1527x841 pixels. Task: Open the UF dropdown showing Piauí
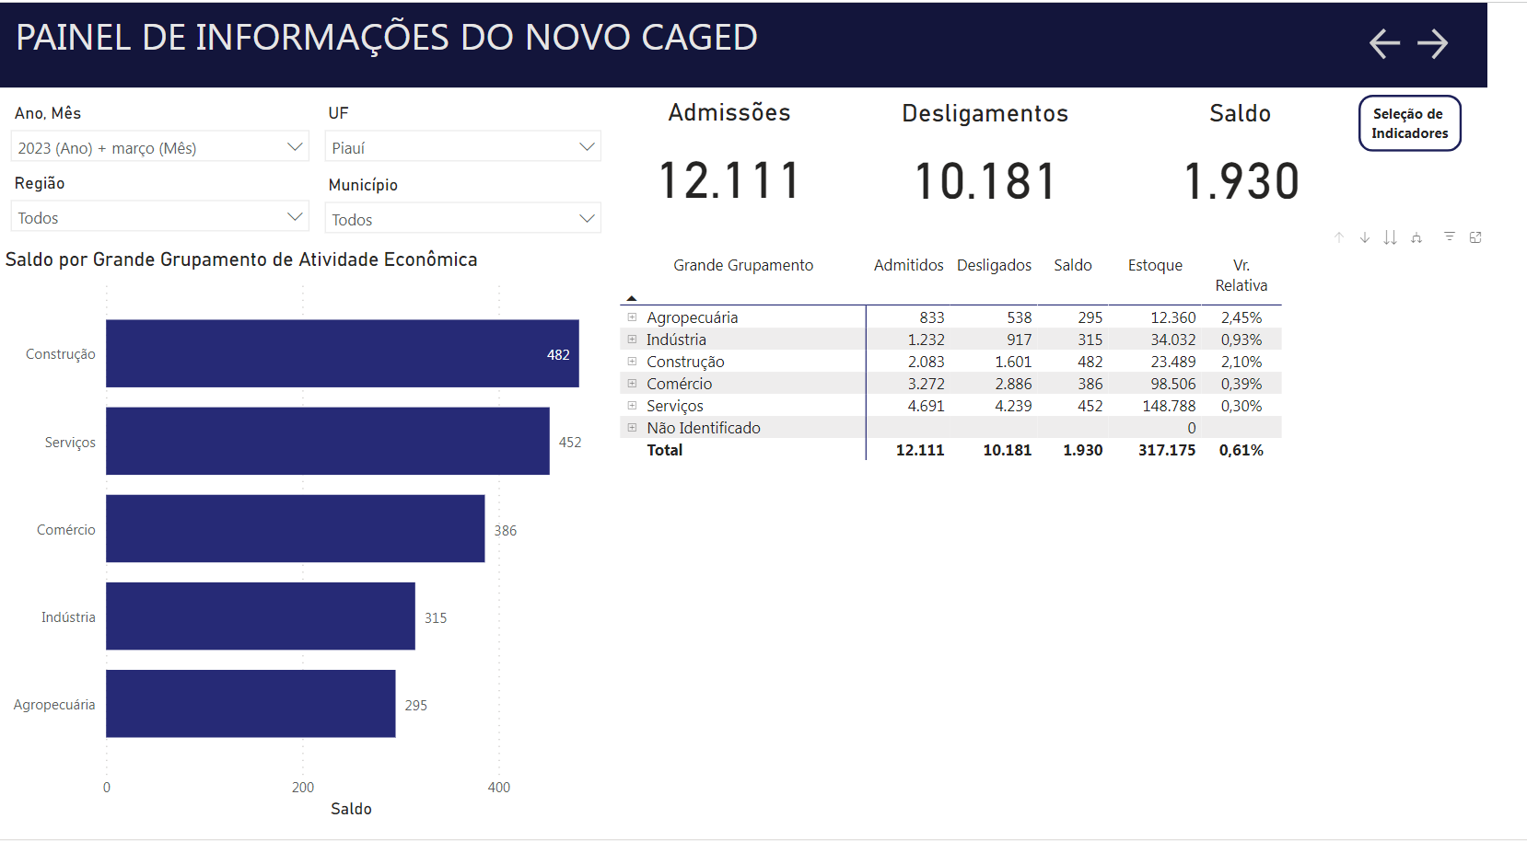point(463,147)
